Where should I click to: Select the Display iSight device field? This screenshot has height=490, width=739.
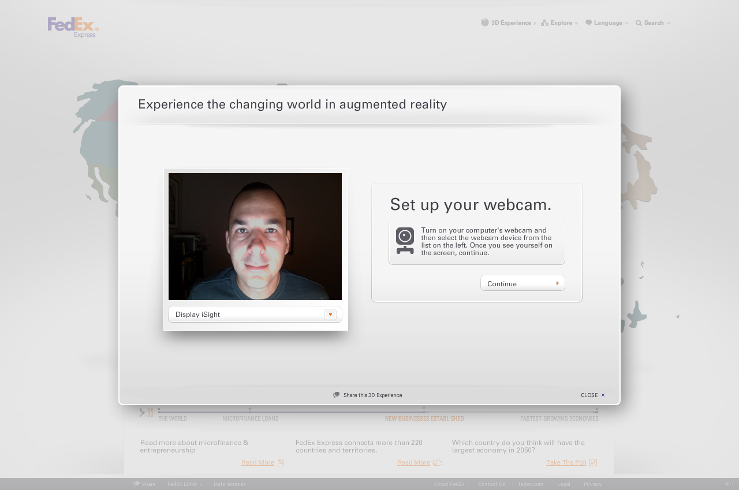point(255,315)
